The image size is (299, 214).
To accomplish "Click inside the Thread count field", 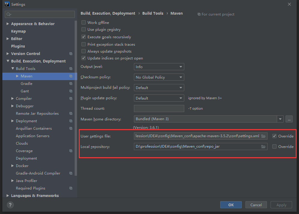I will [x=159, y=108].
